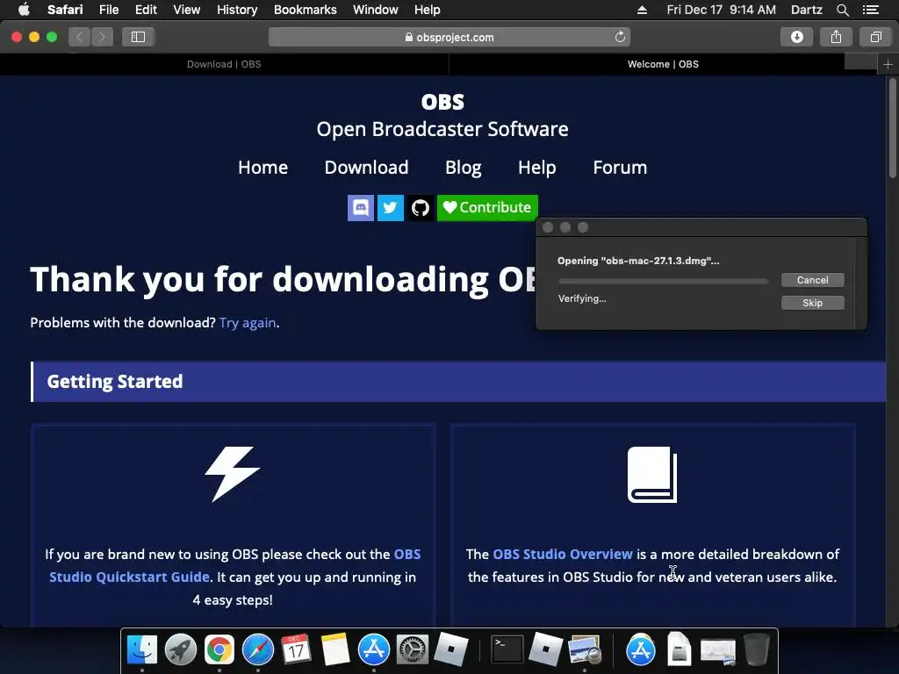899x674 pixels.
Task: Click the green Contribute button
Action: [487, 207]
